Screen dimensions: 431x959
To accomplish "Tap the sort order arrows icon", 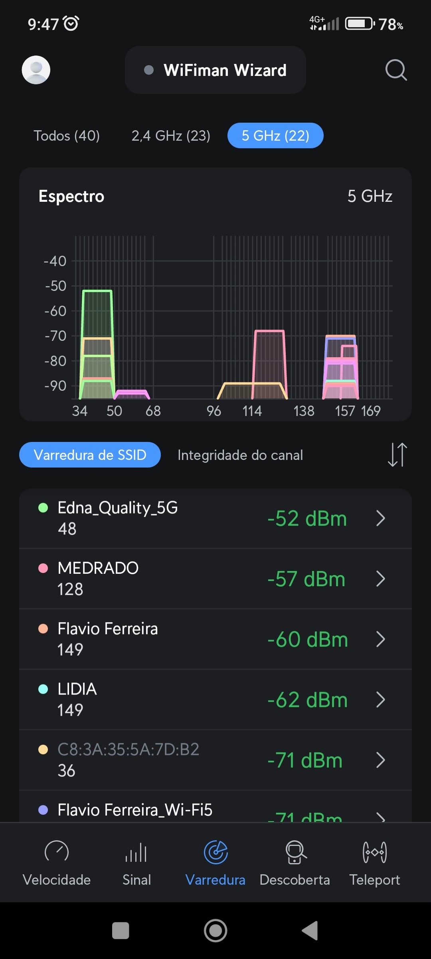I will (x=397, y=455).
